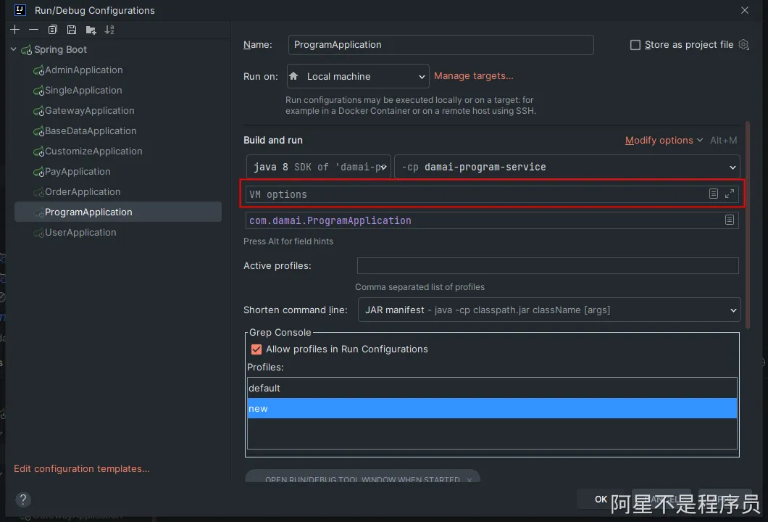Click the Remove Configuration minus icon
The image size is (768, 522).
coord(33,30)
